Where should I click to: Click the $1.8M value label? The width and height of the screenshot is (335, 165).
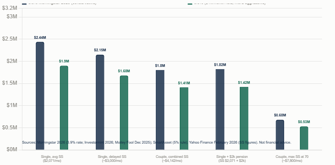pyautogui.click(x=160, y=66)
